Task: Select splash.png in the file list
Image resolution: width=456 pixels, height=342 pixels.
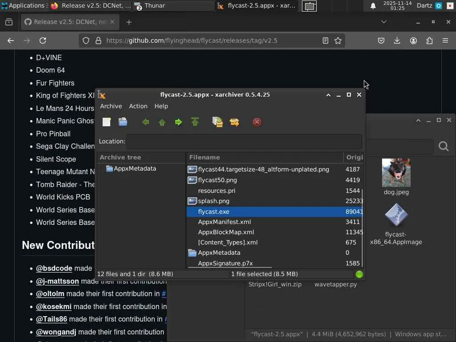Action: click(x=274, y=201)
